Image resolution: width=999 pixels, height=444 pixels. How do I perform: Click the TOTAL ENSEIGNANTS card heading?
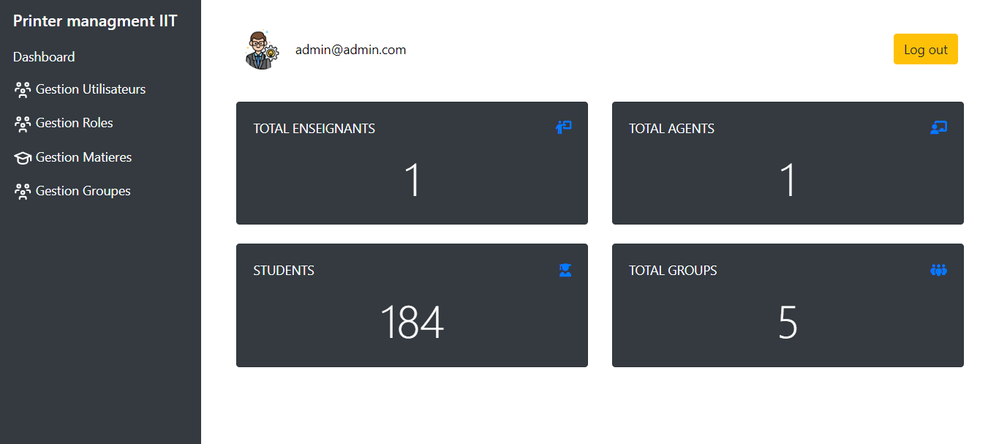point(314,129)
